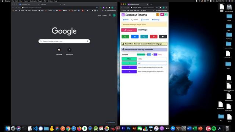Click the teal undo button
The width and height of the screenshot is (235, 132).
click(x=144, y=37)
